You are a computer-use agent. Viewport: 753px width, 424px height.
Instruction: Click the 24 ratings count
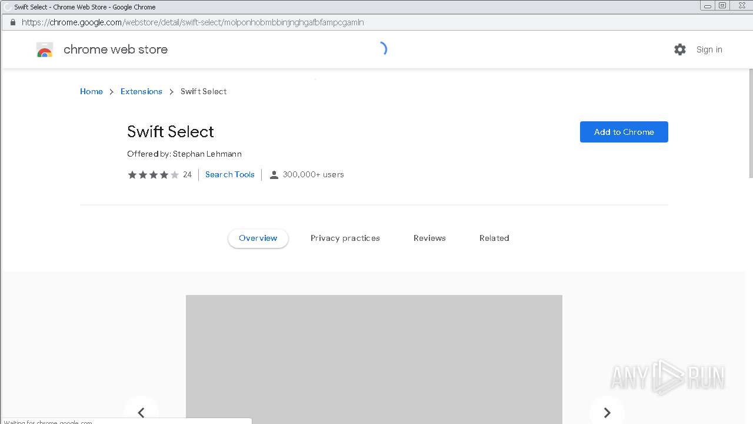pos(187,174)
